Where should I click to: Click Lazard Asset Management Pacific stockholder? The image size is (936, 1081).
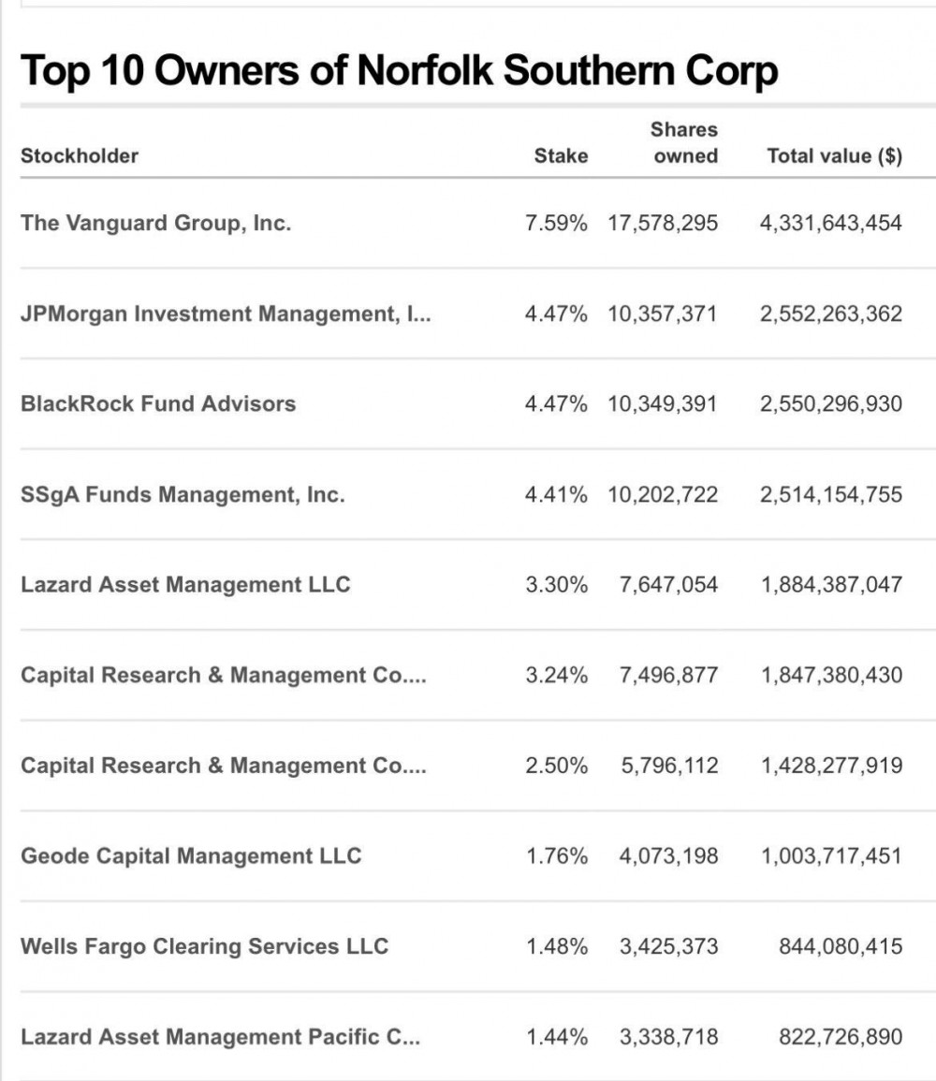(221, 1037)
